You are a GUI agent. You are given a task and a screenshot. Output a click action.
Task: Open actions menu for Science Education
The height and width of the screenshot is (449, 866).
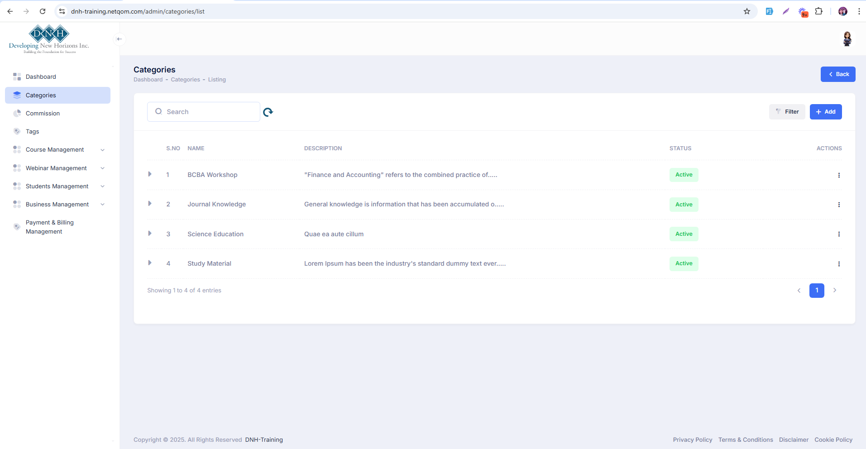(x=839, y=234)
